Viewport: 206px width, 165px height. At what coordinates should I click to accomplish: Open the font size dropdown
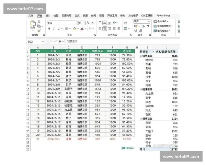coord(84,23)
